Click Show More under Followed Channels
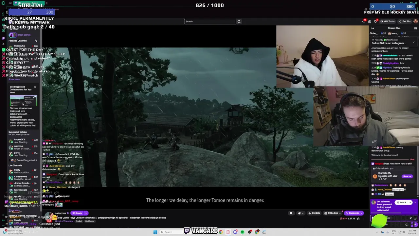419x236 pixels. click(14, 79)
